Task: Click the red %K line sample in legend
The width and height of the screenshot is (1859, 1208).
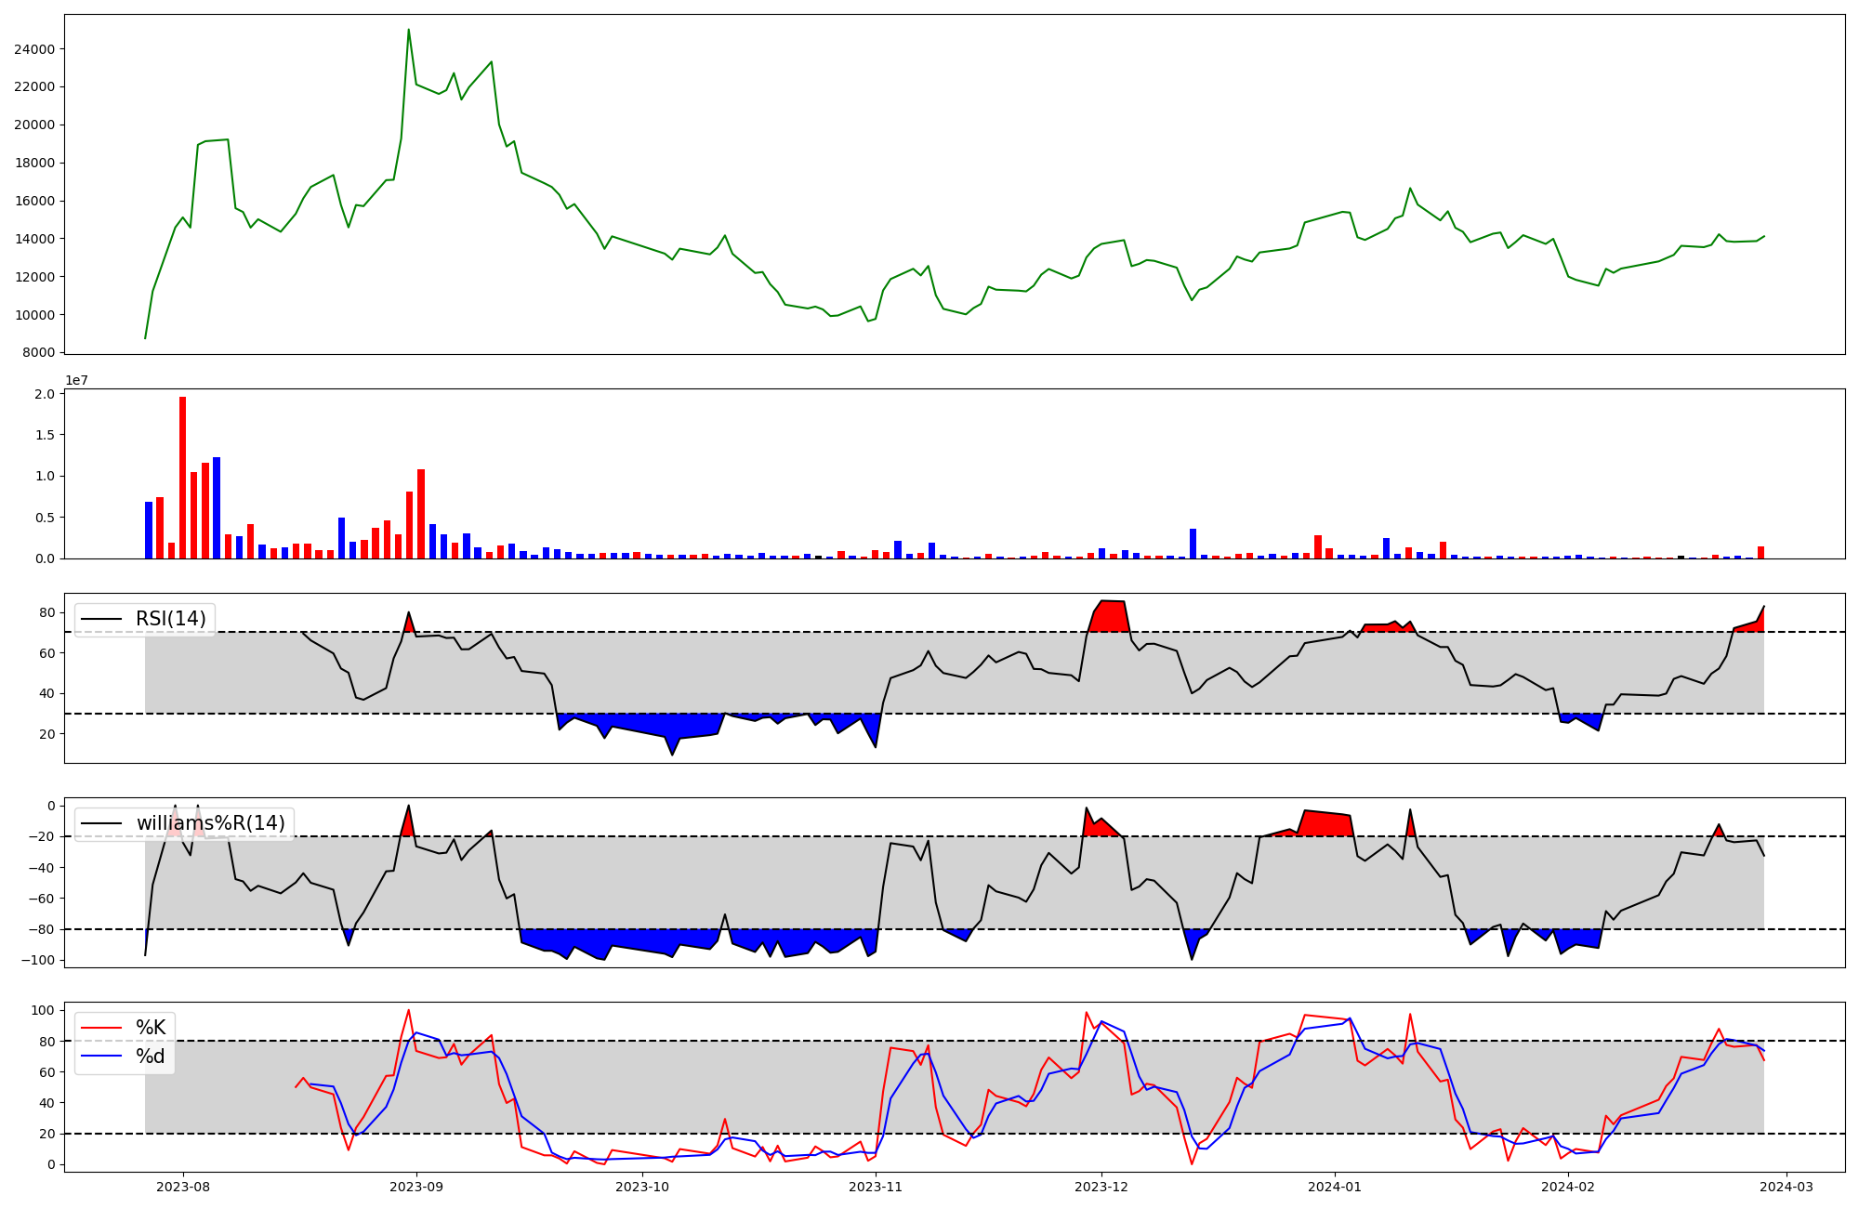Action: 101,1028
